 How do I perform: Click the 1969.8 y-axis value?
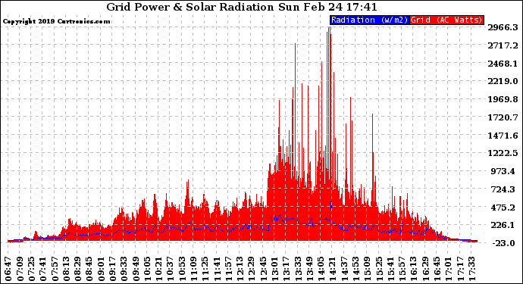point(503,99)
